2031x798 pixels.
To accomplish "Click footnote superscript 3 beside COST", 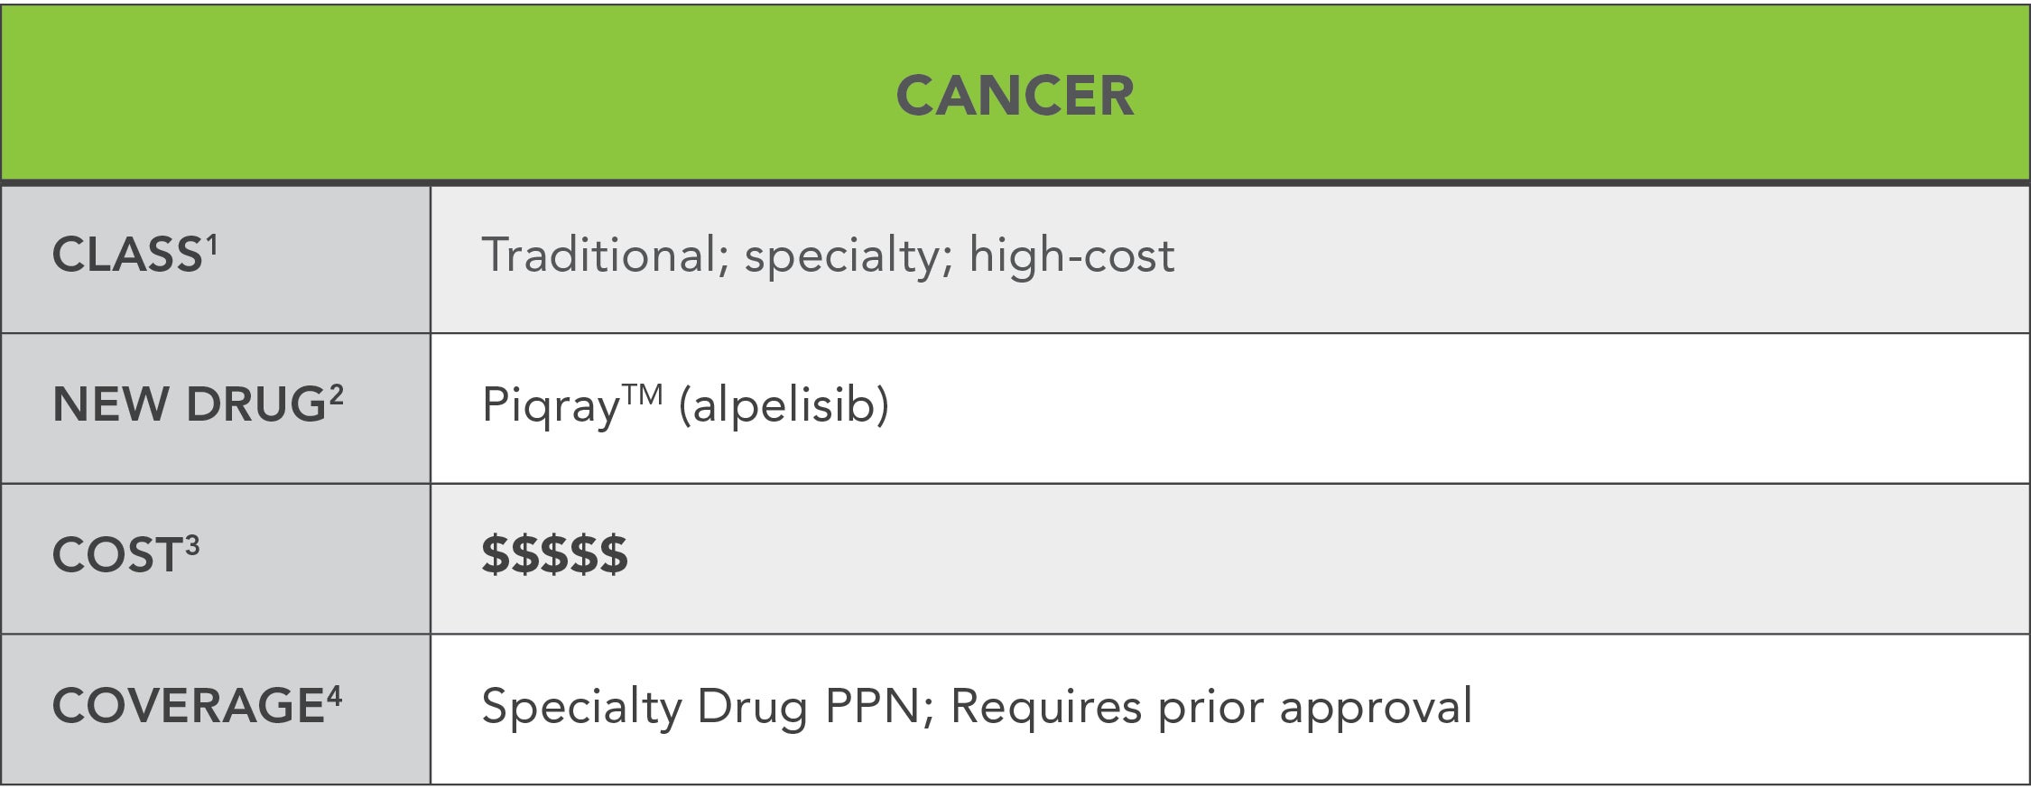I will pos(192,544).
